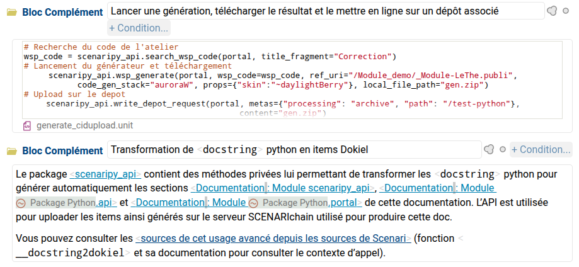Screen dimensions: 579x267
Task: Toggle small circle marker on Transformation block
Action: pyautogui.click(x=502, y=150)
